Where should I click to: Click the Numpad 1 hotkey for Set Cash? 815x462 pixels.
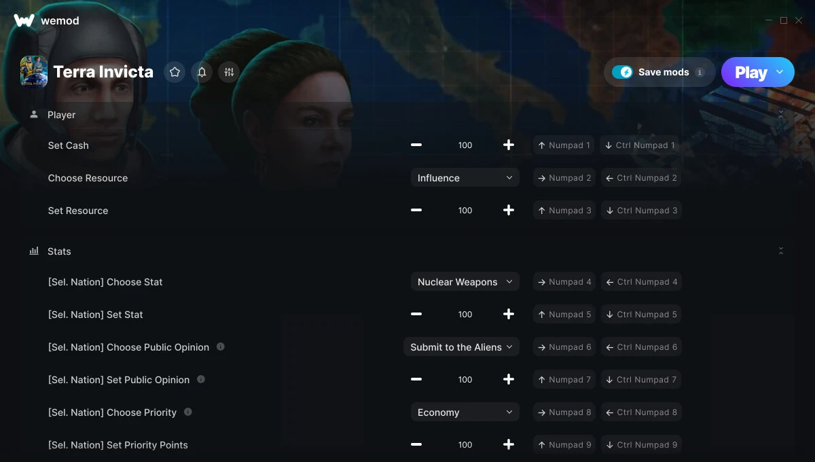pos(564,145)
